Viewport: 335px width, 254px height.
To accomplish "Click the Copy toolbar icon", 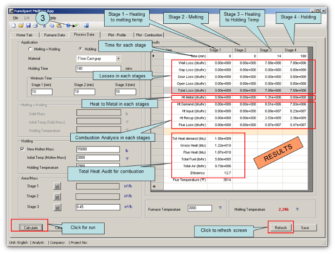I will [x=52, y=26].
